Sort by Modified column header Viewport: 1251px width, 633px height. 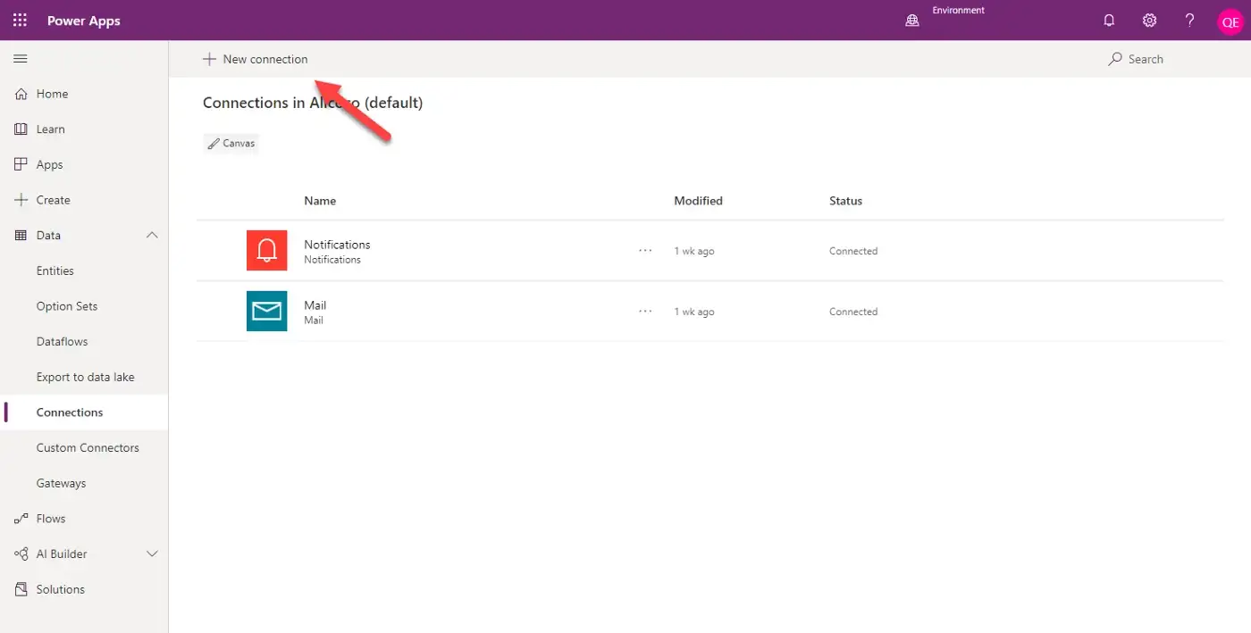point(698,201)
